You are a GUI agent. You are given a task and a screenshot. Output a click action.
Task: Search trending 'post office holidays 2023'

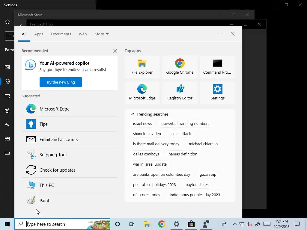click(x=154, y=184)
